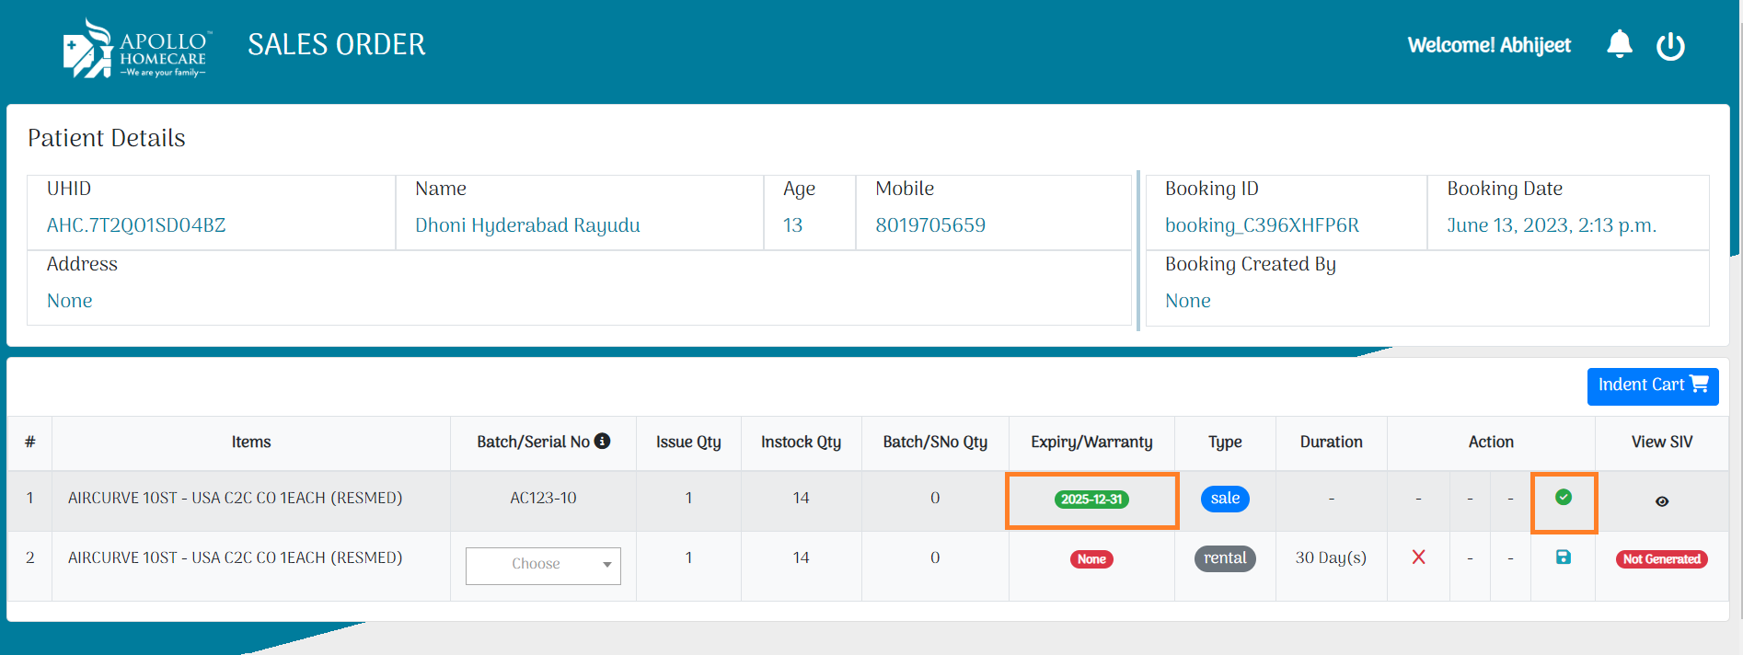The height and width of the screenshot is (655, 1743).
Task: Click the blue sale type badge
Action: pyautogui.click(x=1224, y=499)
